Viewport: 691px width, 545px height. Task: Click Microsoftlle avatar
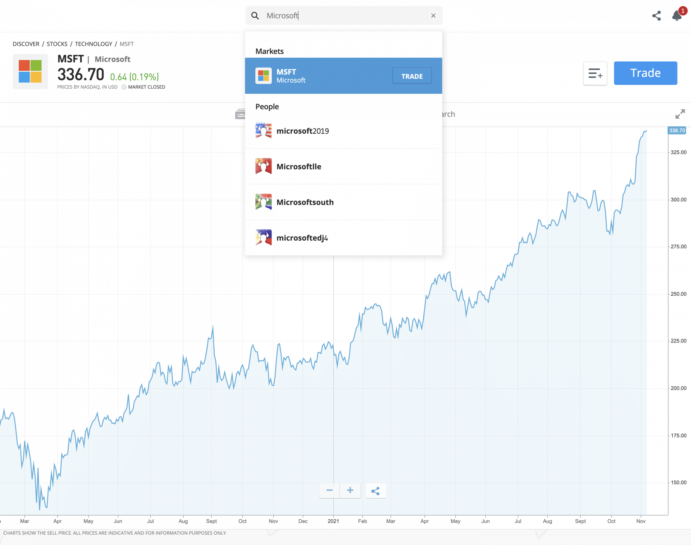click(263, 166)
